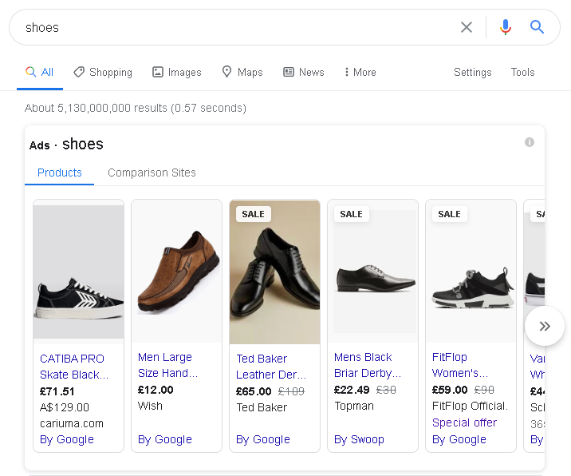Image resolution: width=571 pixels, height=476 pixels.
Task: Click Topman seller name
Action: click(x=353, y=406)
